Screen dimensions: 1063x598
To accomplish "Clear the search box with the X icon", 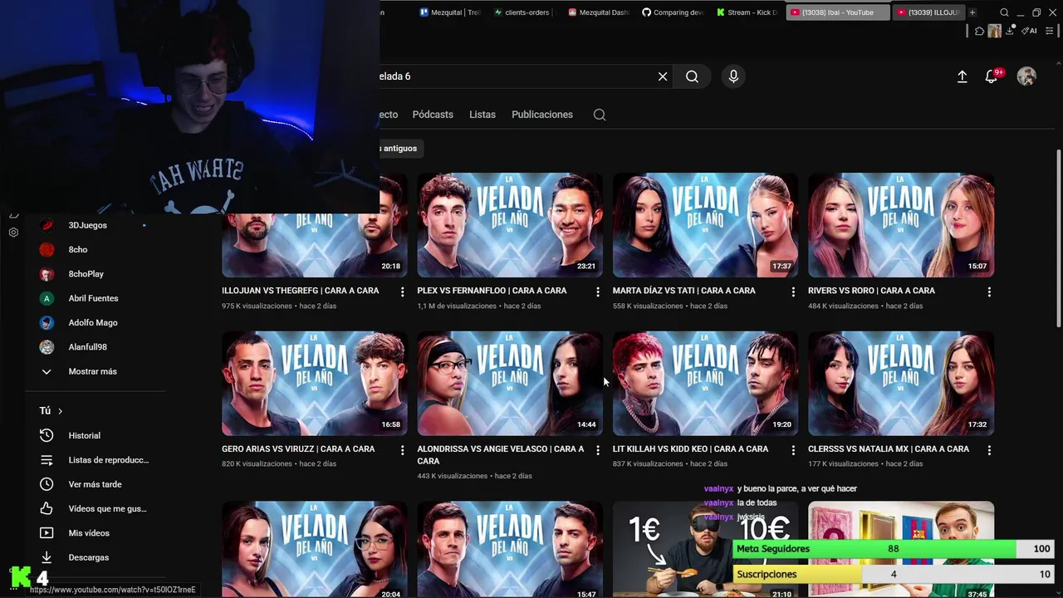I will [x=663, y=76].
